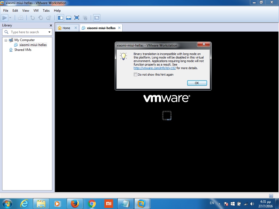Click the Action Center flag icon
The image size is (279, 209).
[x=226, y=204]
